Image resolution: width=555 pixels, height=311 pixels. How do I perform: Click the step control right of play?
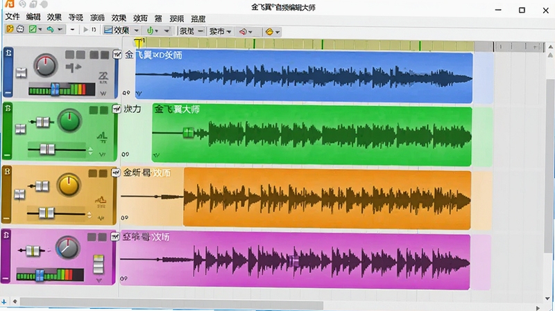point(94,30)
